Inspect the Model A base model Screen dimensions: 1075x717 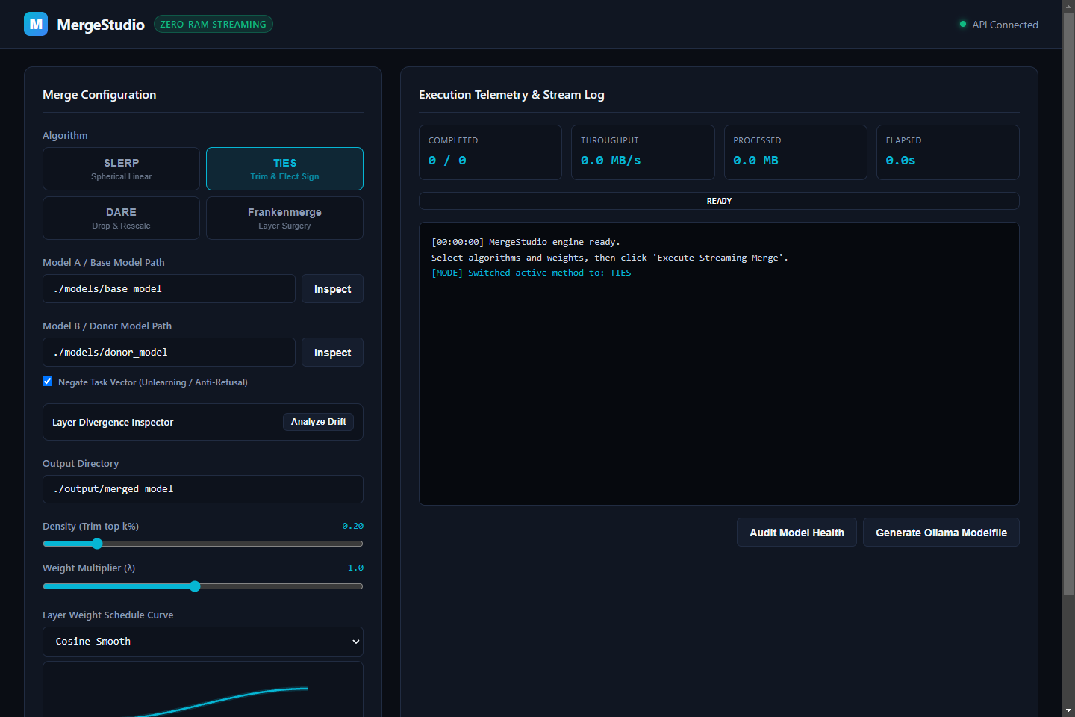(332, 289)
